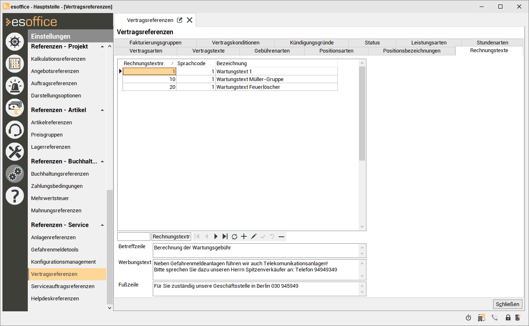This screenshot has height=326, width=529.
Task: Switch to the Vertragsarten tab
Action: [x=146, y=51]
